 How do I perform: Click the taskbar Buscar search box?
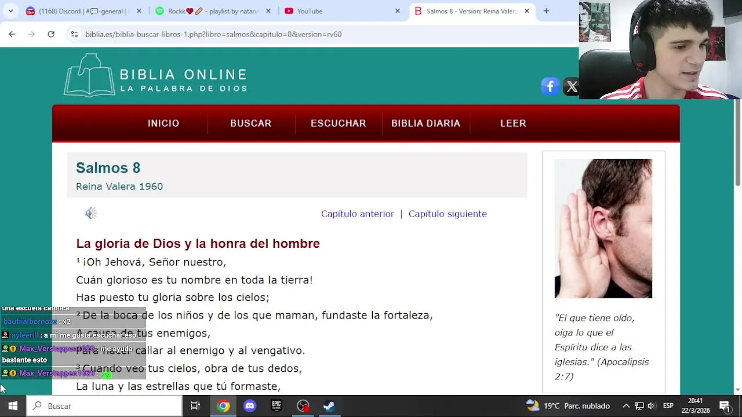(x=104, y=406)
